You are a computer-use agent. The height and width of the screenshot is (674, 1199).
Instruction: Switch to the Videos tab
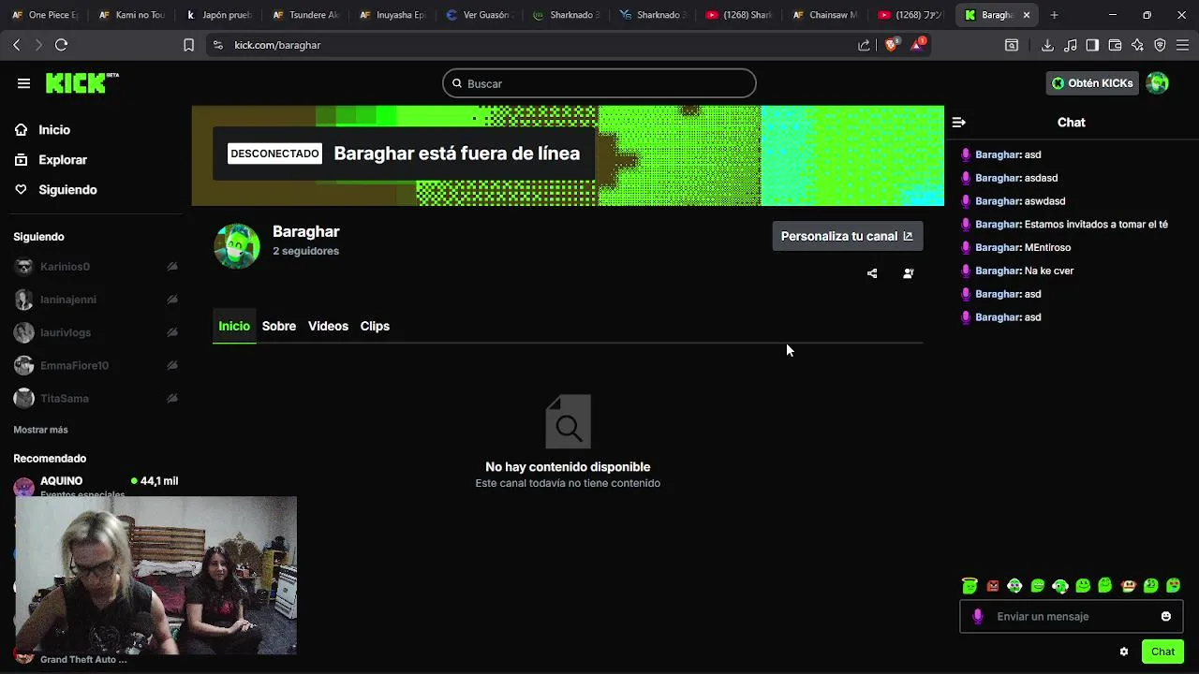[328, 326]
